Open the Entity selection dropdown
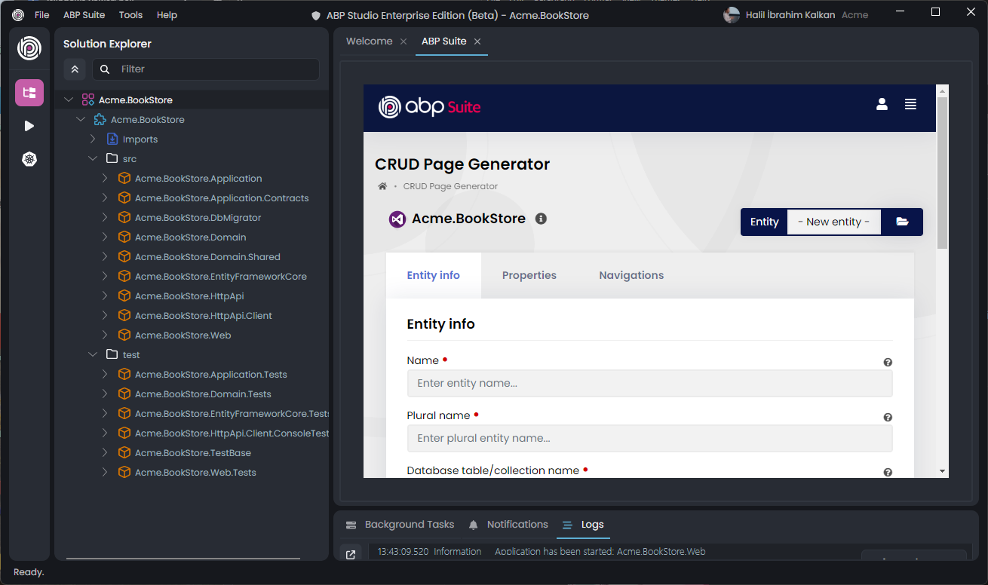Screen dimensions: 988x585 point(833,222)
